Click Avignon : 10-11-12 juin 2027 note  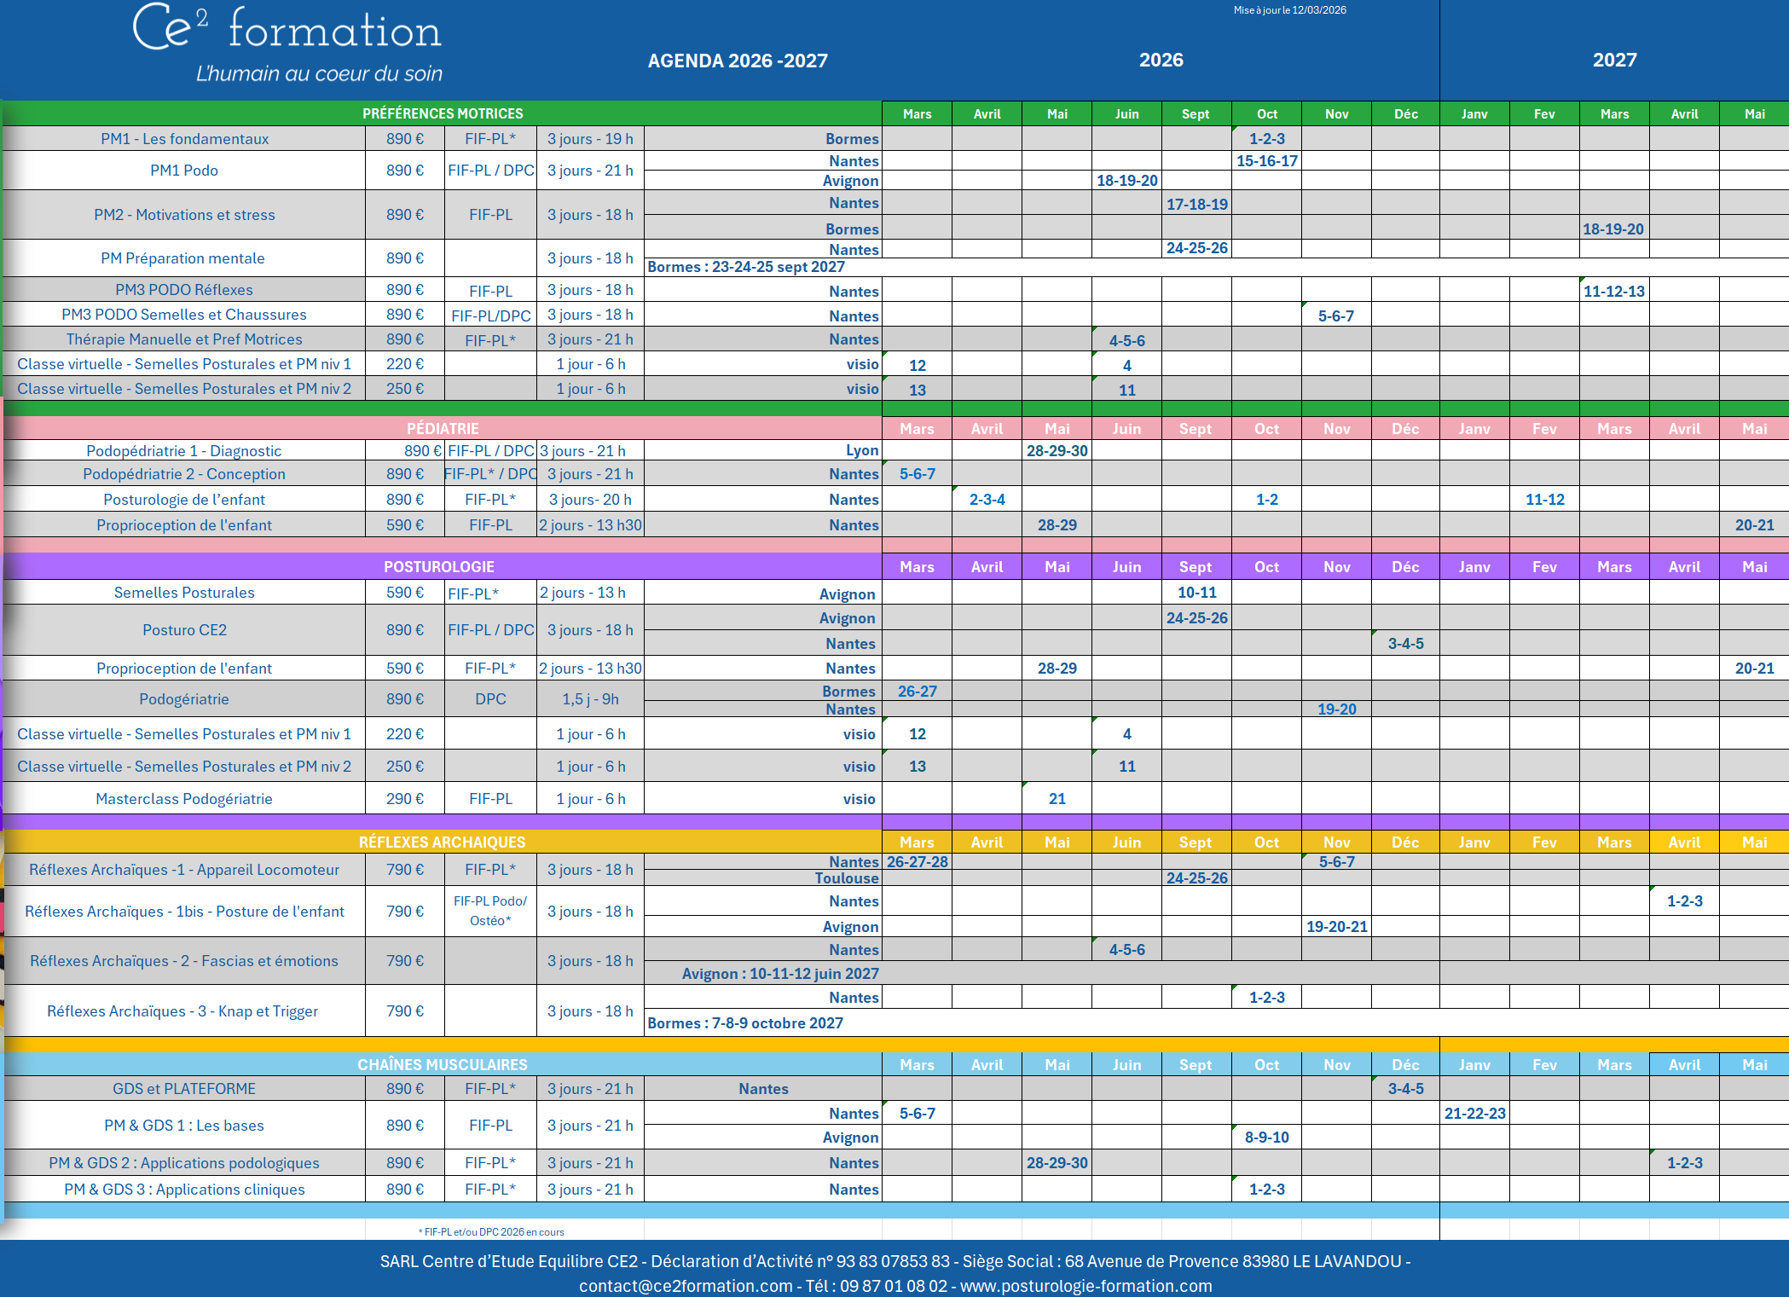(779, 974)
